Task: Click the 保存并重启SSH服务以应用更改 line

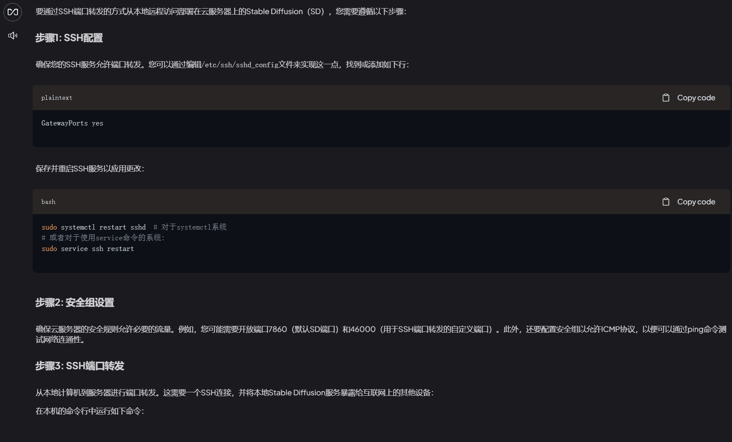Action: 90,169
